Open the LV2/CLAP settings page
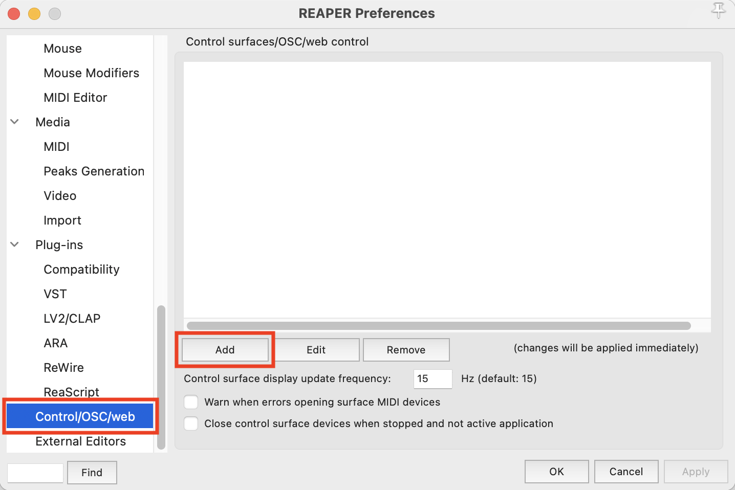 tap(72, 319)
